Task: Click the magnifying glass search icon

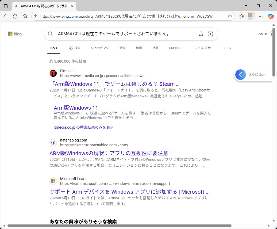Action: click(50, 34)
